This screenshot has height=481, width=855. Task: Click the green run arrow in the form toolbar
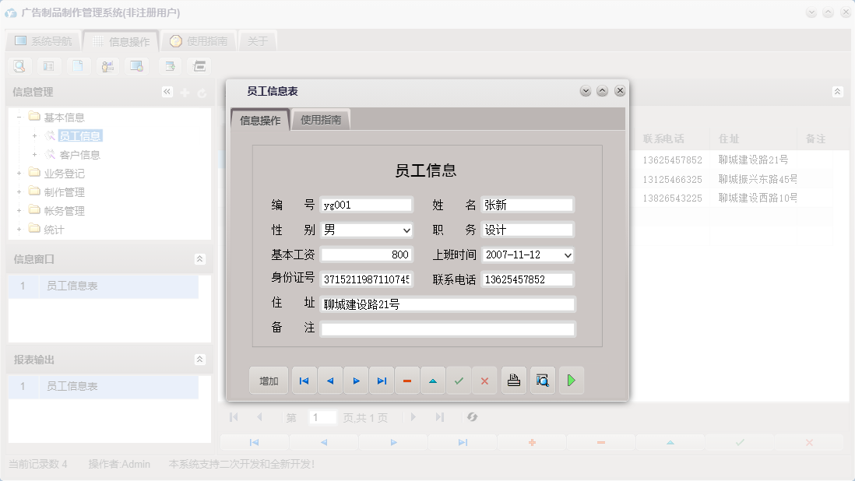pos(572,380)
